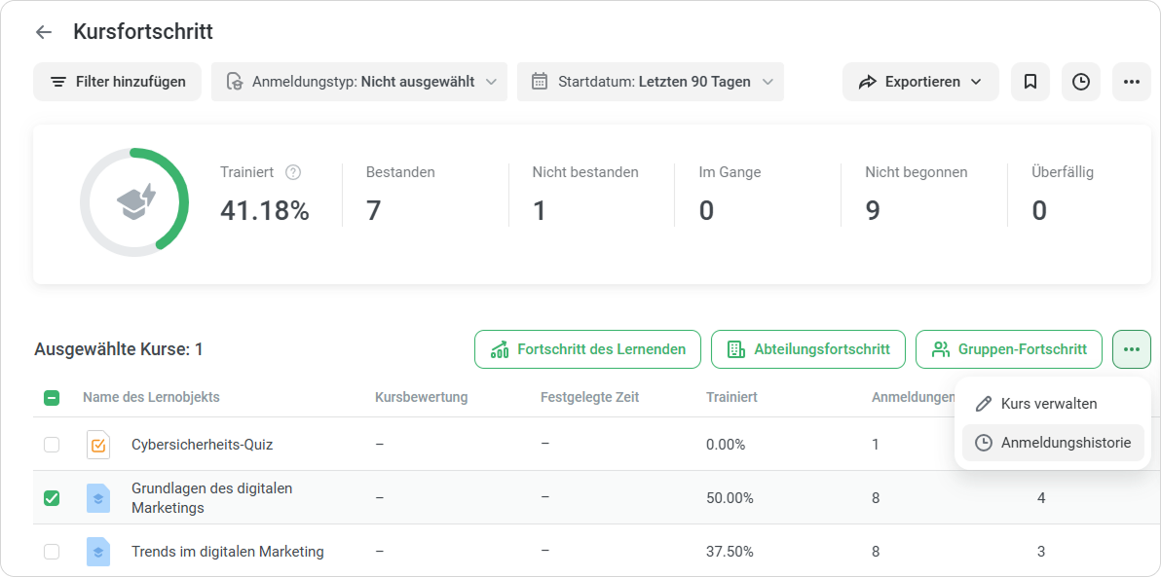Open the Anmeldungstyp filter dropdown
Image resolution: width=1161 pixels, height=577 pixels.
pyautogui.click(x=359, y=82)
